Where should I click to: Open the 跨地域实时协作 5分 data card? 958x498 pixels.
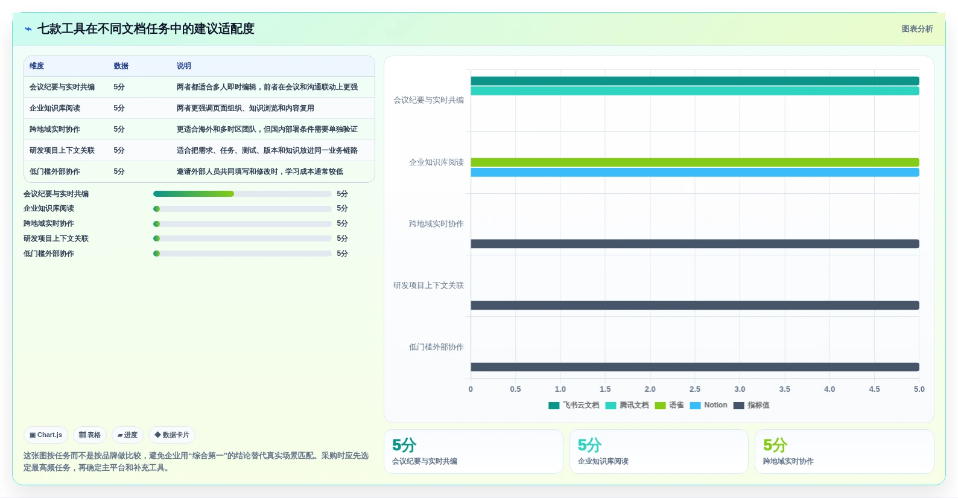point(845,452)
